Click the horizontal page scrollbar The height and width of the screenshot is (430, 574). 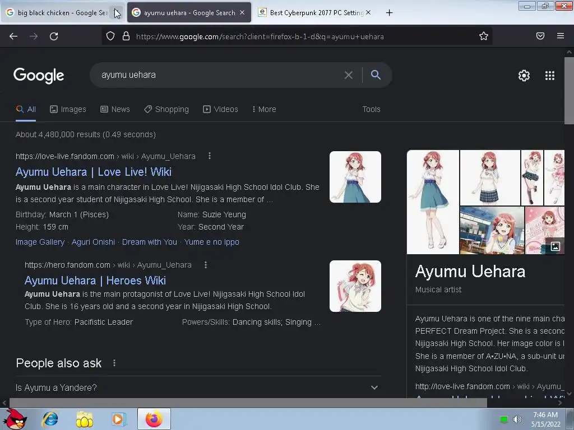coord(248,403)
